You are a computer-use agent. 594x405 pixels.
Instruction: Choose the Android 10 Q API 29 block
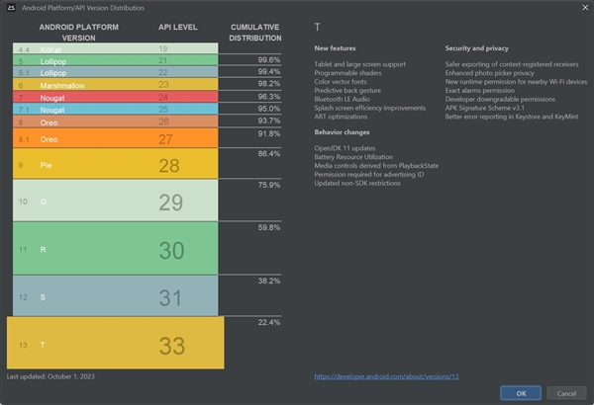click(116, 201)
